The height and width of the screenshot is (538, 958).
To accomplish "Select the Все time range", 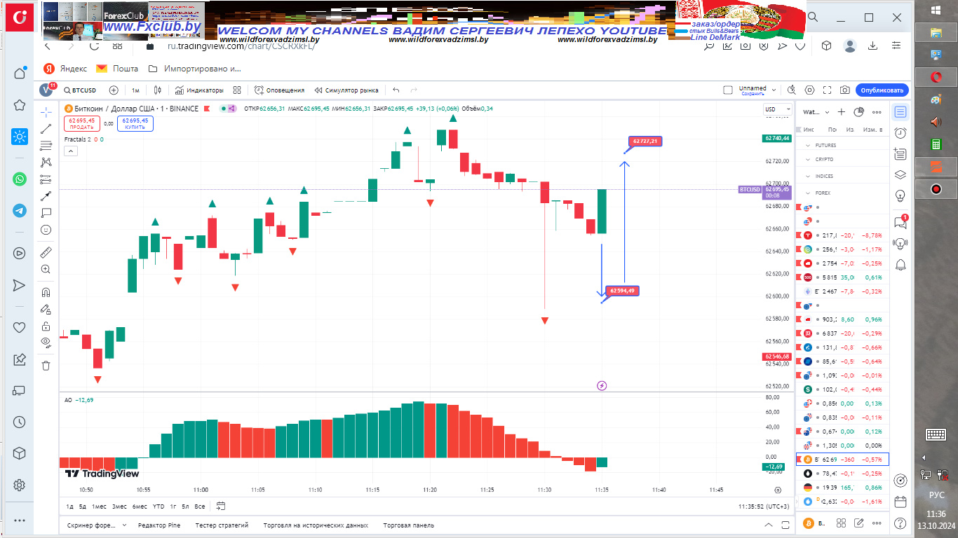I will coord(200,506).
